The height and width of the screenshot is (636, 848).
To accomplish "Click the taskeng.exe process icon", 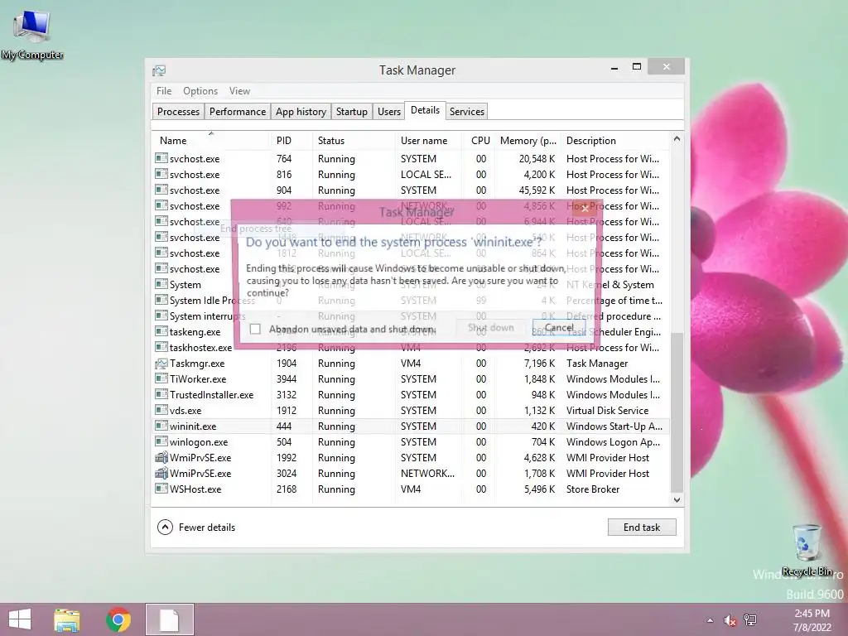I will [161, 331].
